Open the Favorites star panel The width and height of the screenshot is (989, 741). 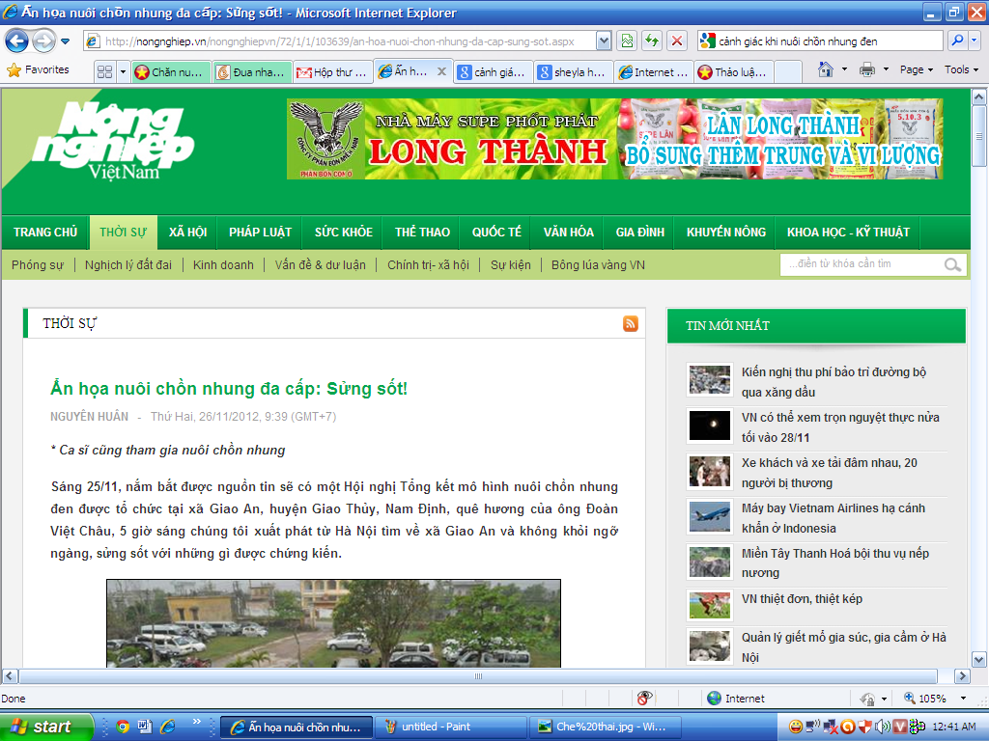coord(39,70)
